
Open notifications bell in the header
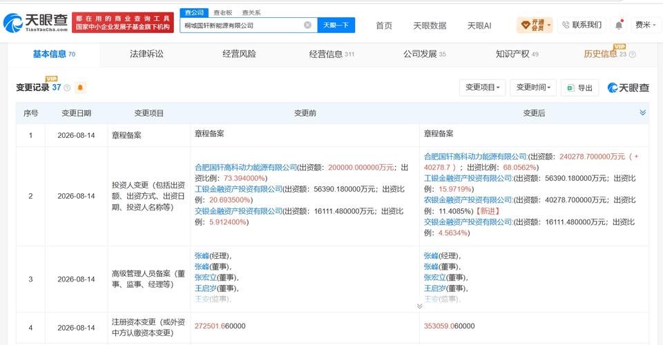619,26
